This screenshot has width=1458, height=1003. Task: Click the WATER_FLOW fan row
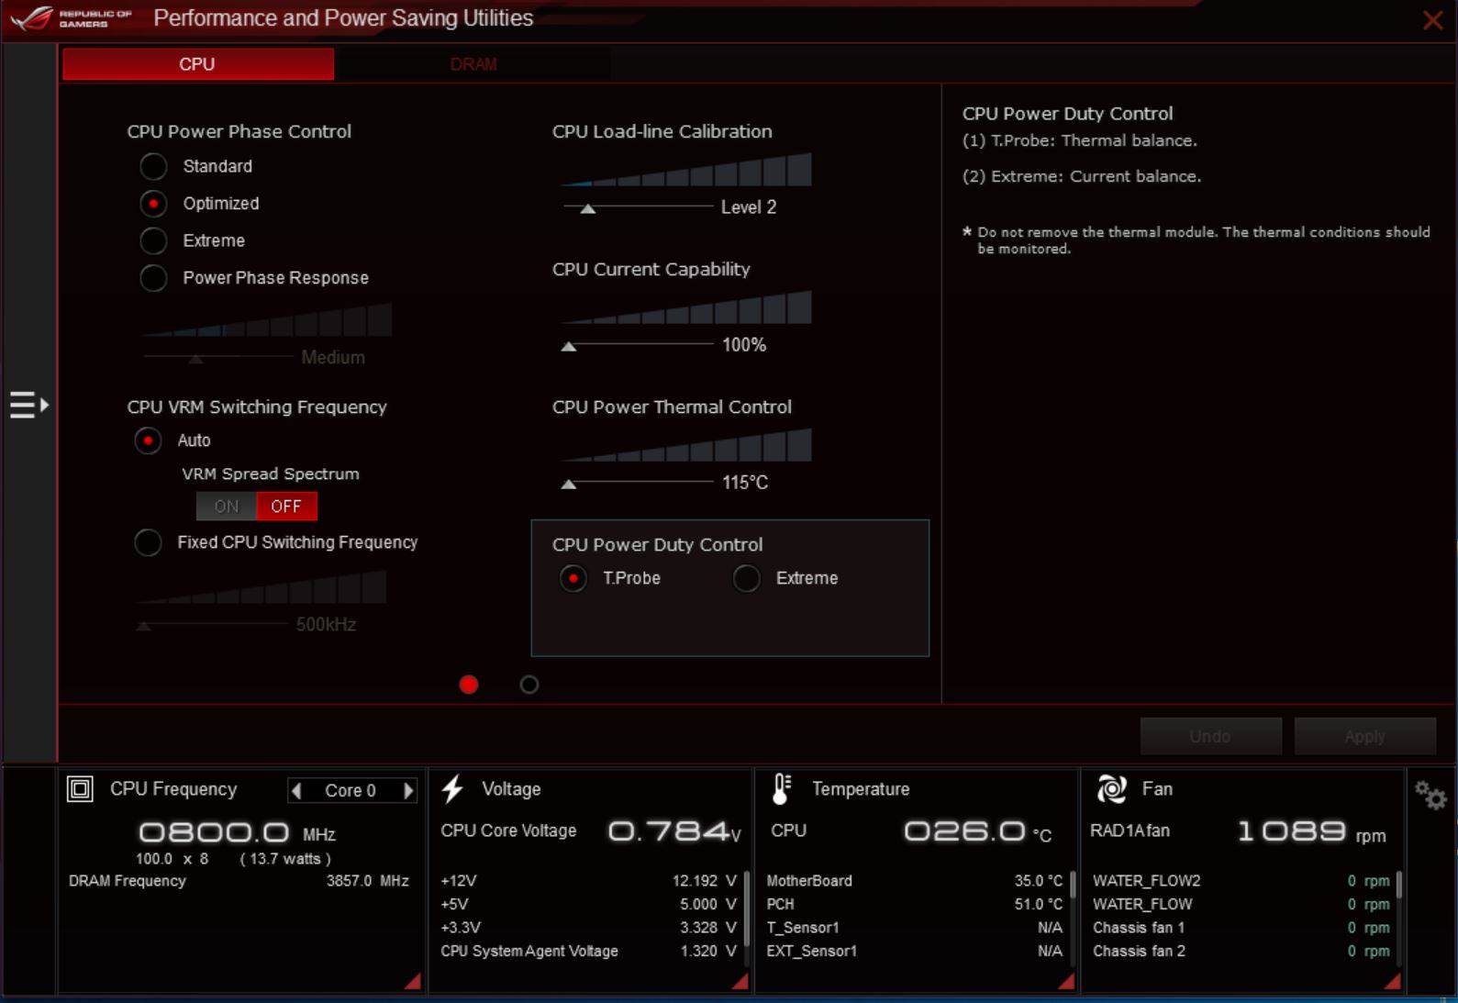(1241, 904)
